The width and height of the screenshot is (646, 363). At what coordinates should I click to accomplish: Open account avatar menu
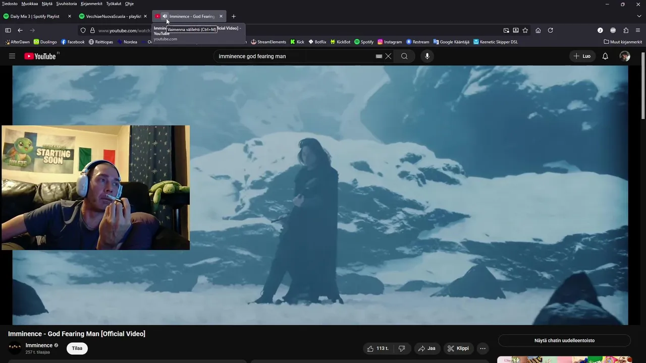(625, 56)
